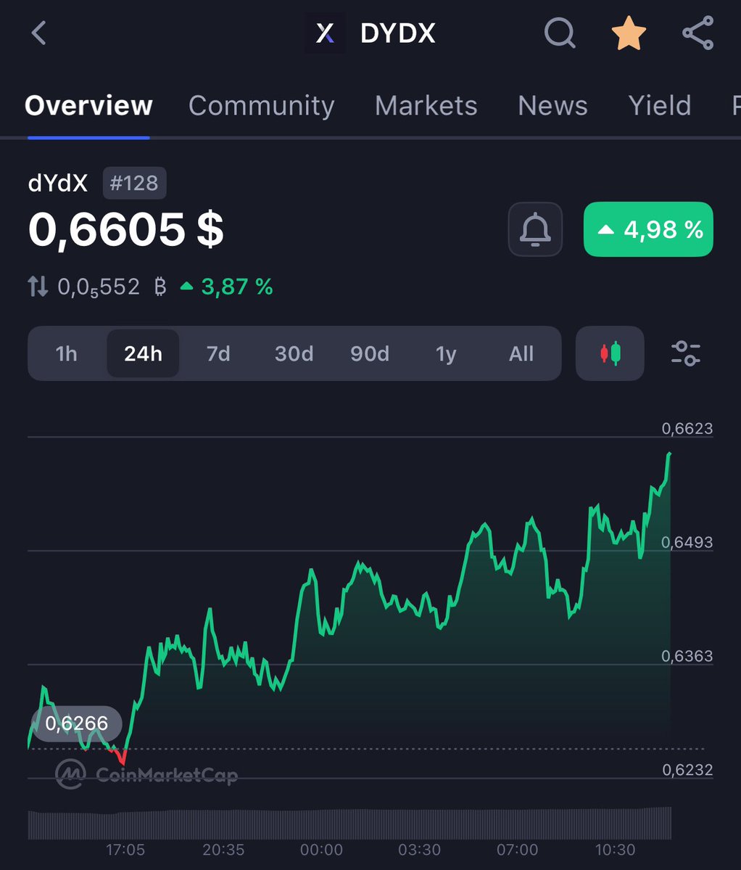Tap the 07:00 time label
The image size is (741, 870).
click(517, 850)
